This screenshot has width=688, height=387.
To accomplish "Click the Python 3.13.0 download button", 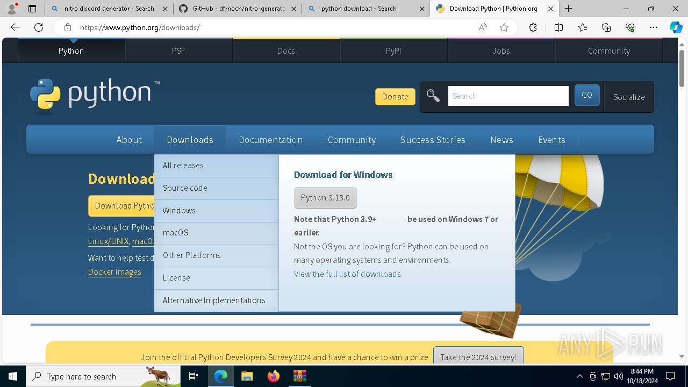I will tap(325, 198).
